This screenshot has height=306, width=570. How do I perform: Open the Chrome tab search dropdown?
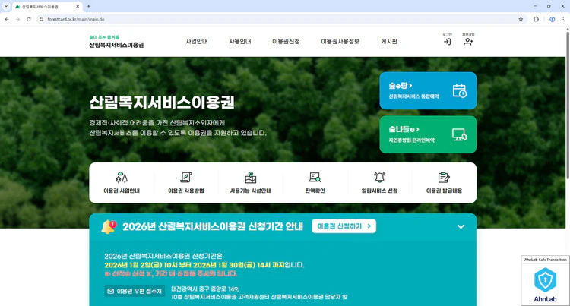click(7, 6)
